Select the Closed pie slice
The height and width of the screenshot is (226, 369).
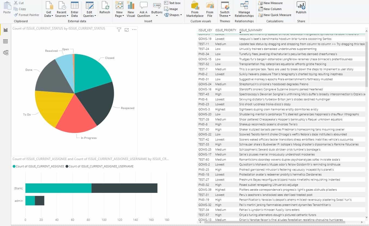(91, 73)
